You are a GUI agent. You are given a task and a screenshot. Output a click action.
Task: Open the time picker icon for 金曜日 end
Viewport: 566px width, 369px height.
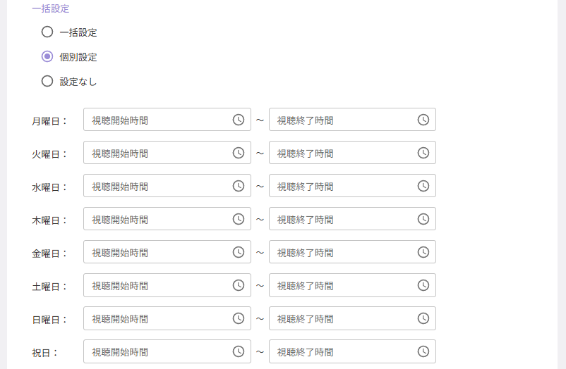click(x=423, y=252)
